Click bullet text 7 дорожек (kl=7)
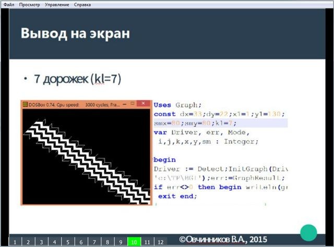The width and height of the screenshot is (334, 247). (77, 79)
